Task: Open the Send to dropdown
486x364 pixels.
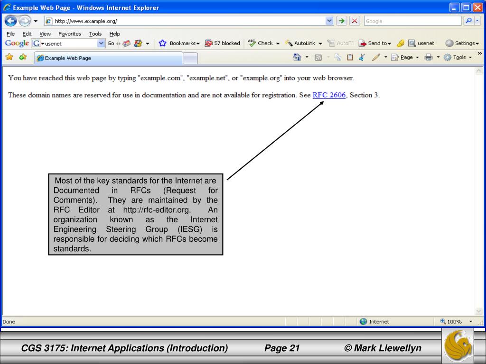Action: pos(375,43)
